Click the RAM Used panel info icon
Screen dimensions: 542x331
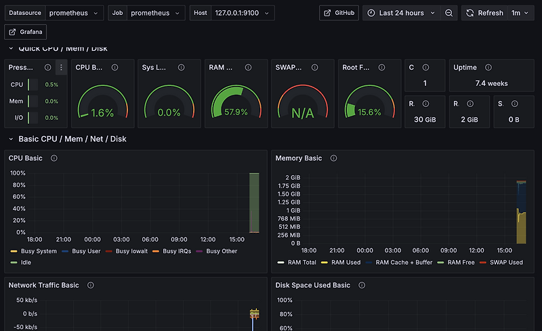click(248, 68)
